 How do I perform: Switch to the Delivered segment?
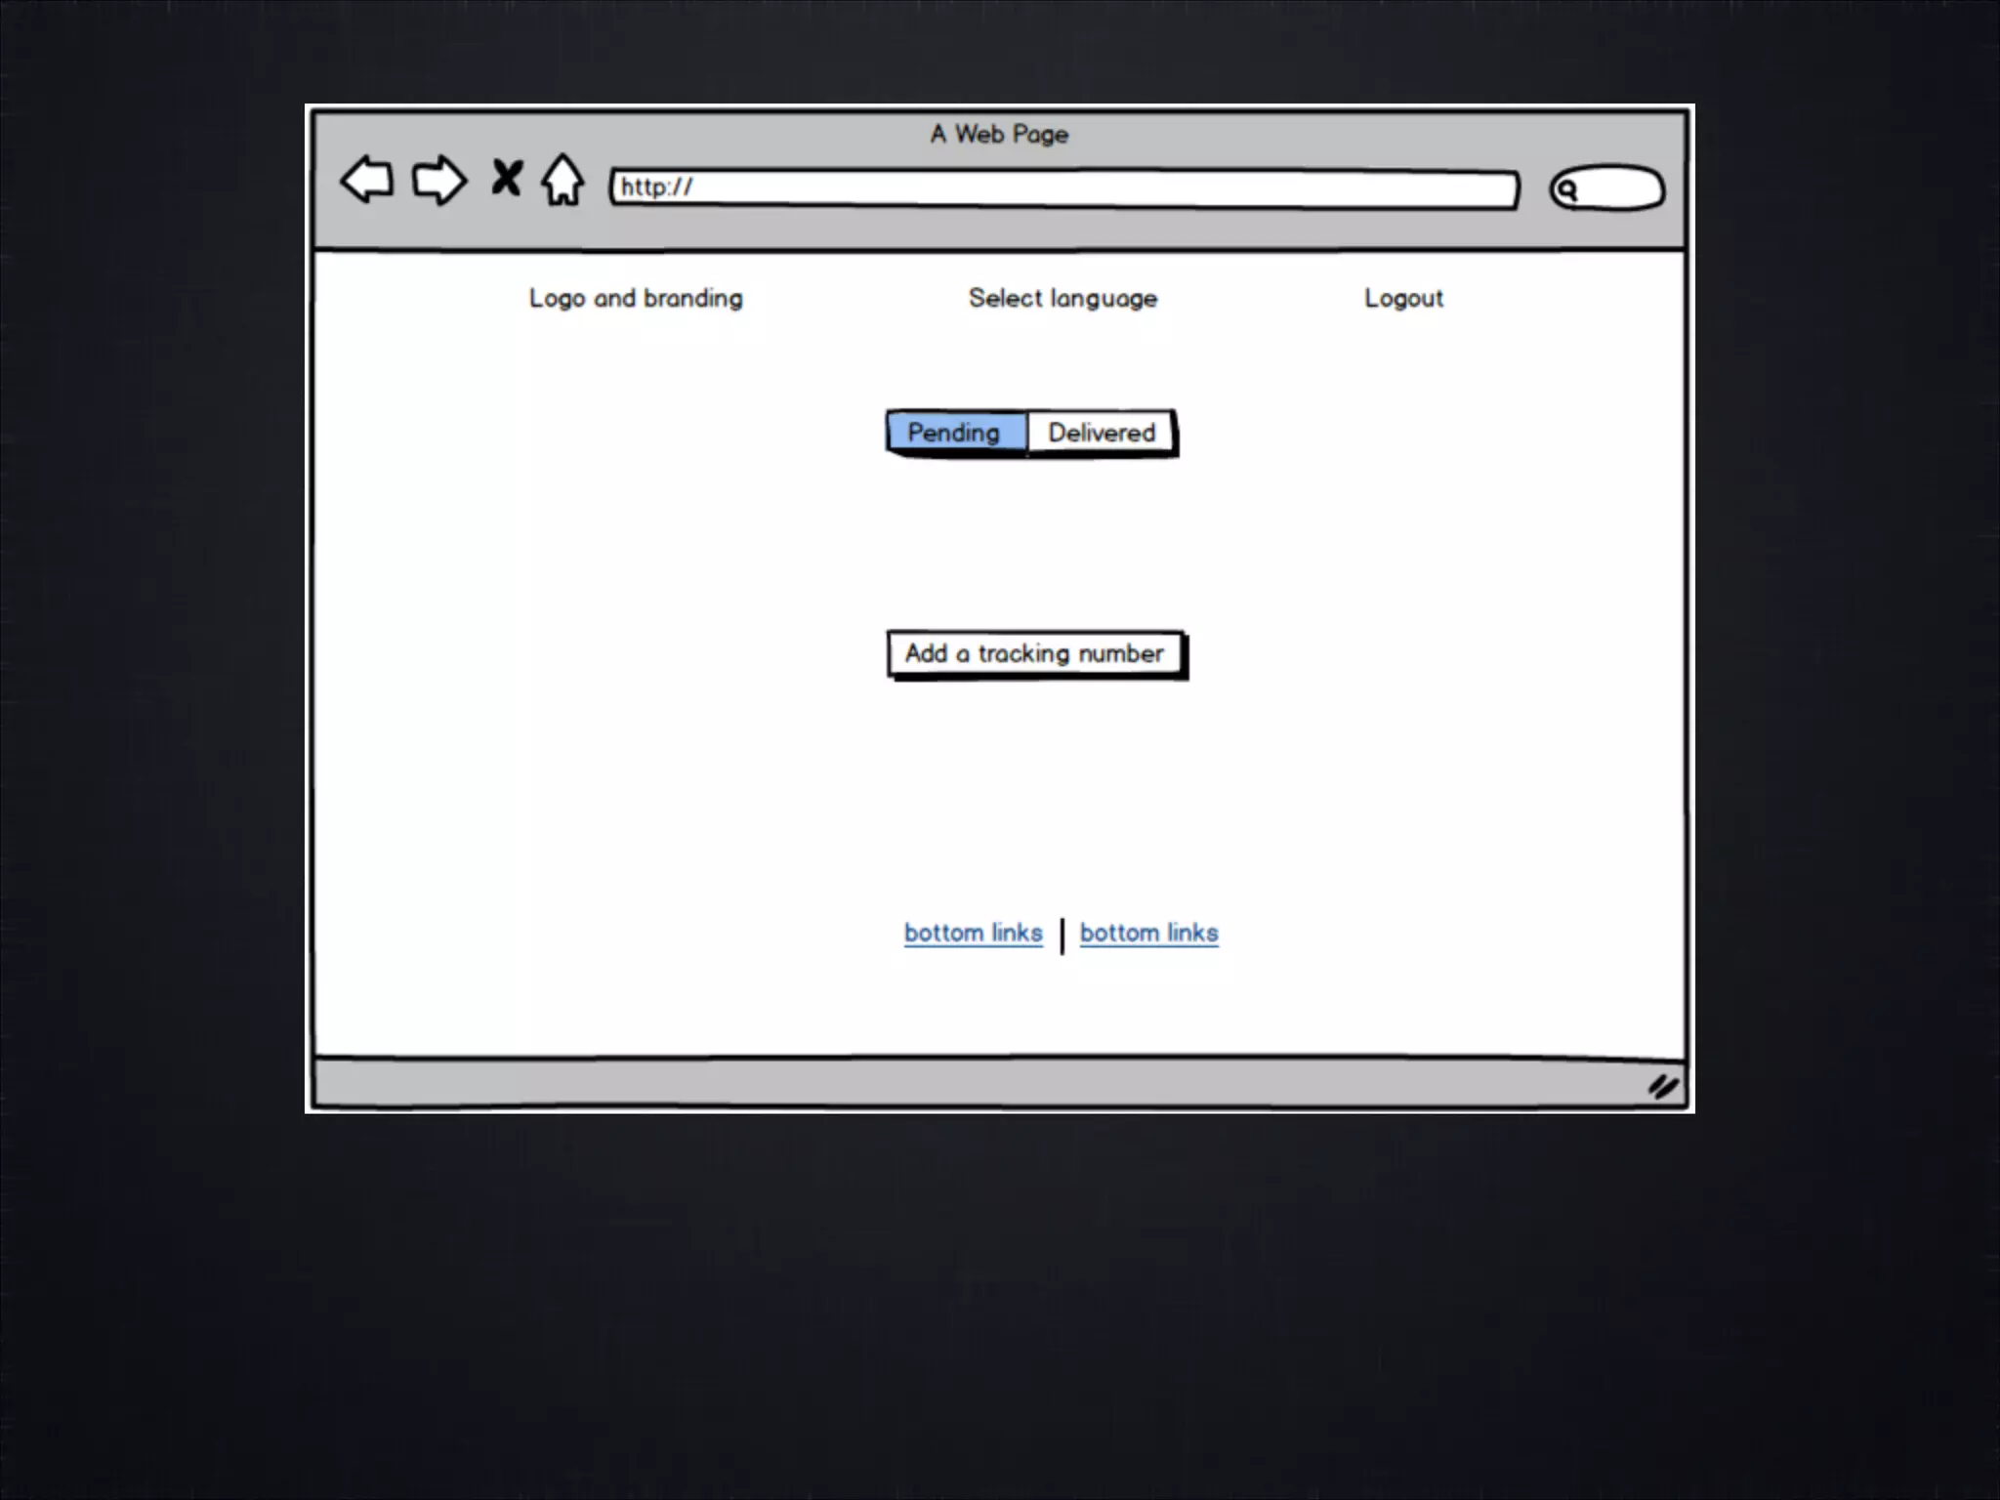point(1101,433)
